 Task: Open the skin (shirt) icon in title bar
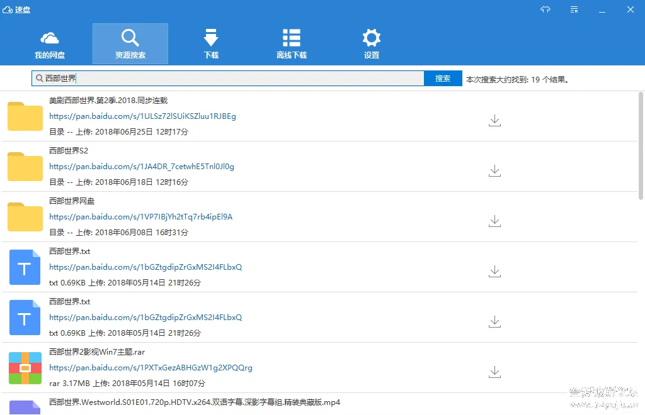point(545,9)
